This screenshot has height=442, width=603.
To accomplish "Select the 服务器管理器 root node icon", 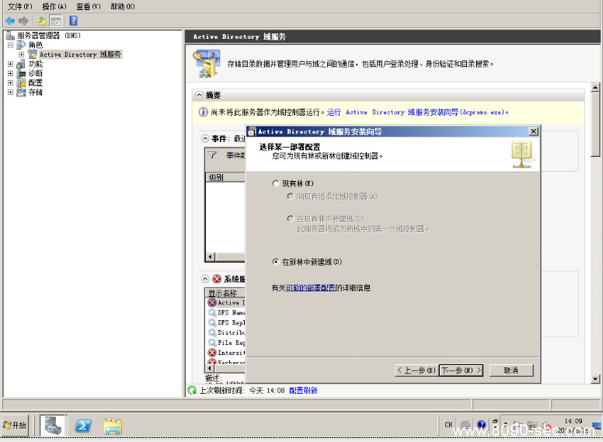I will coord(10,36).
